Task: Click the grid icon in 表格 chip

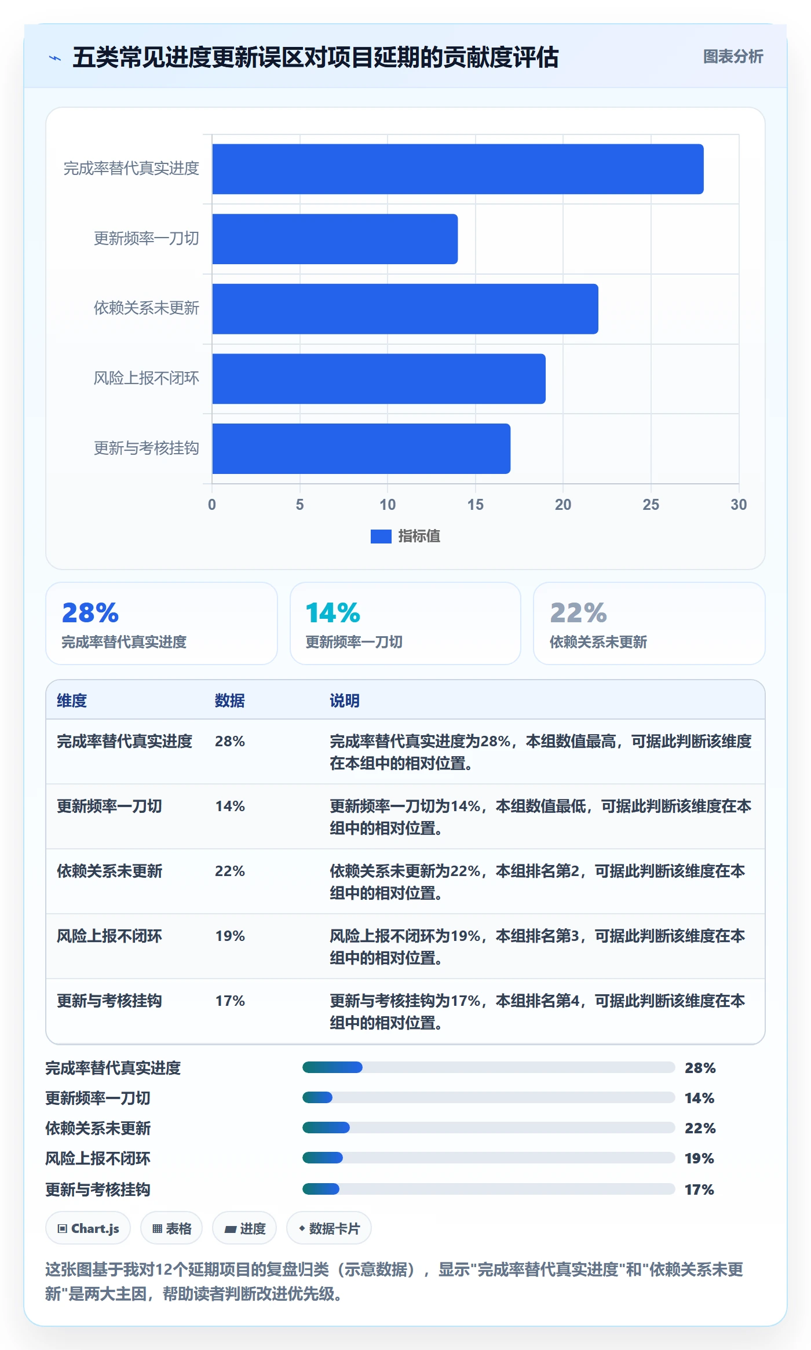Action: [157, 1228]
